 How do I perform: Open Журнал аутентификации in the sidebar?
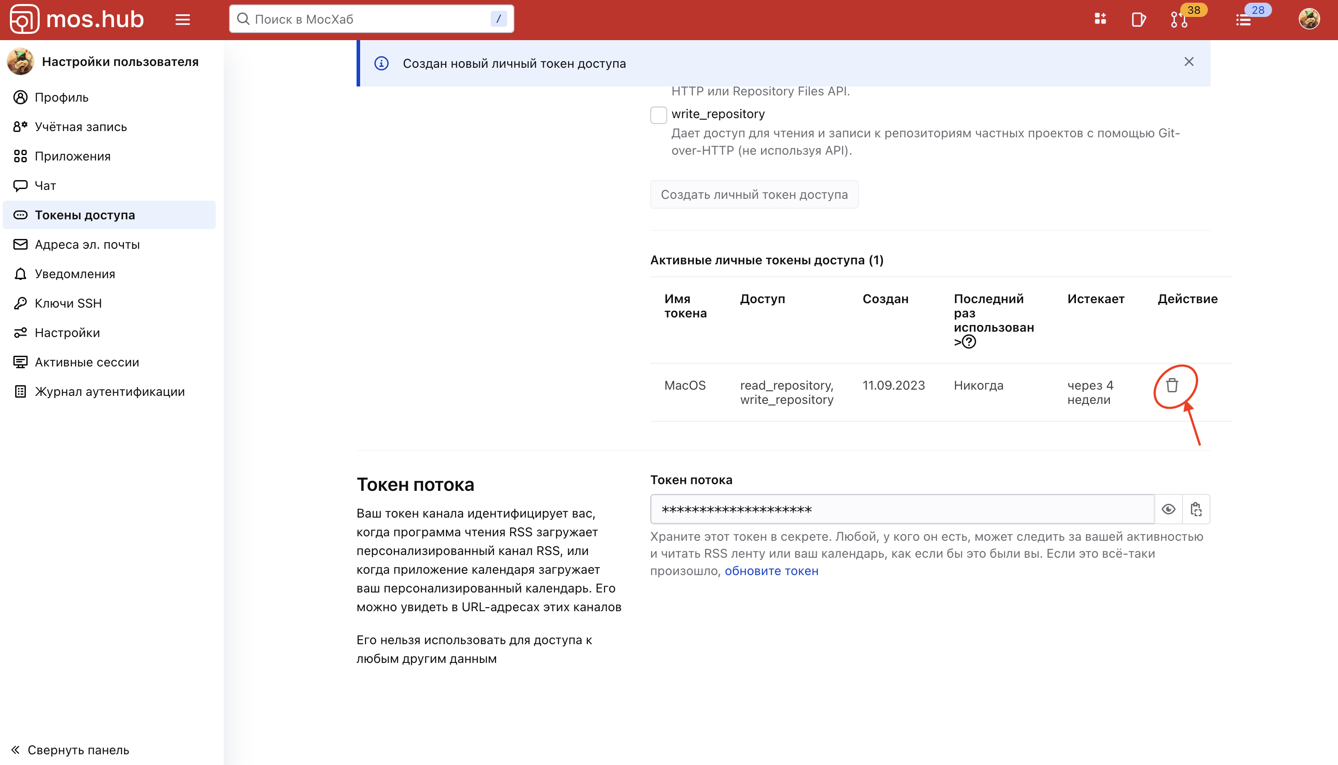coord(109,391)
